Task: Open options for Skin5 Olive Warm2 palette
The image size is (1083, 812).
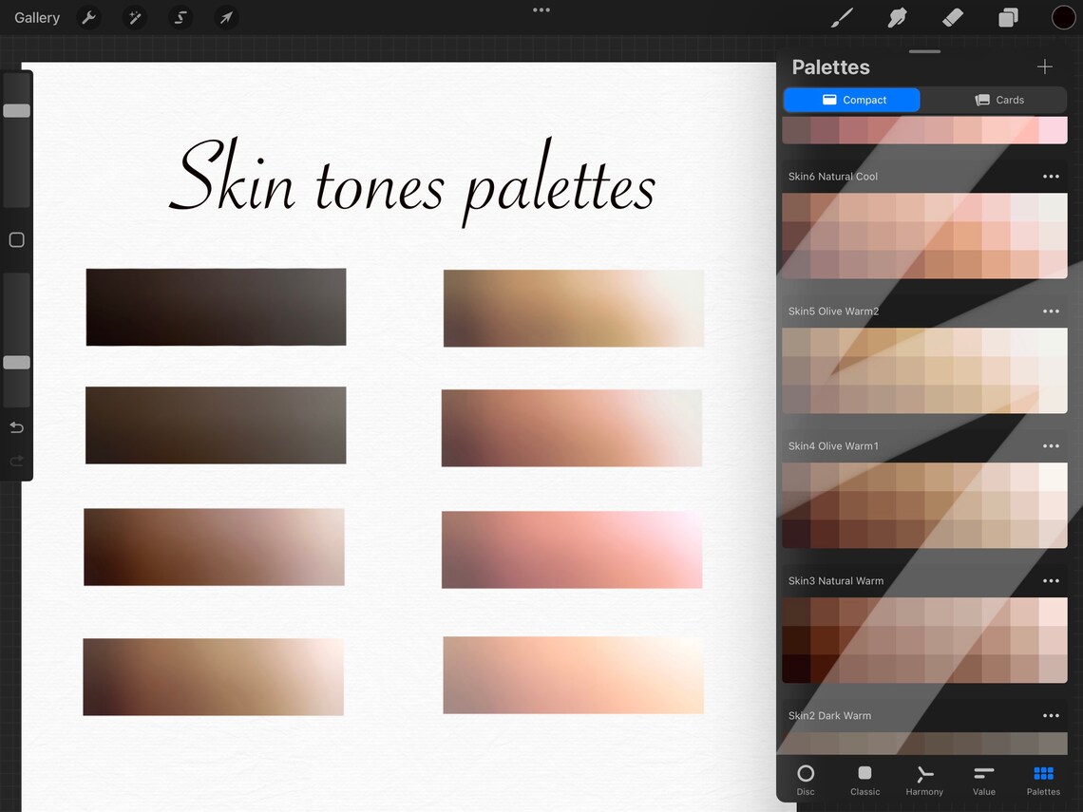Action: pos(1051,312)
